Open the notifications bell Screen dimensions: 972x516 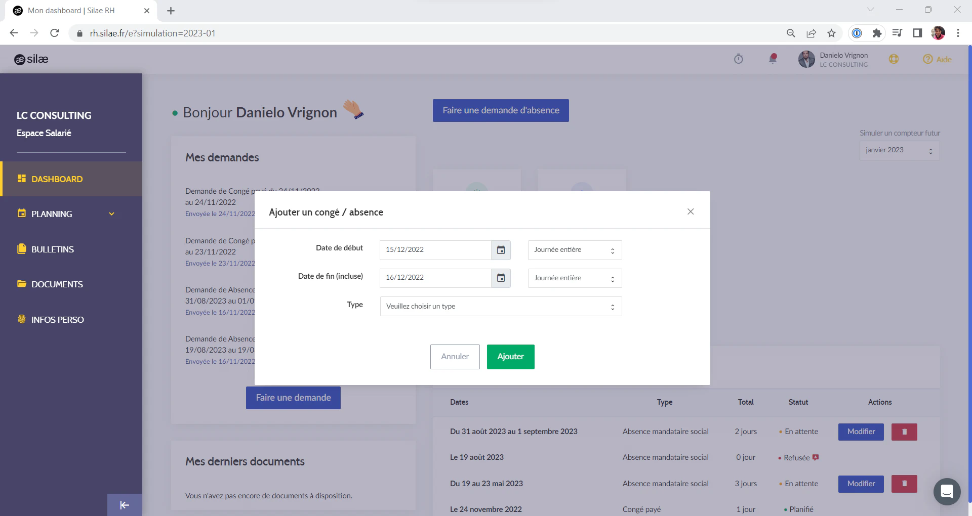pyautogui.click(x=773, y=59)
